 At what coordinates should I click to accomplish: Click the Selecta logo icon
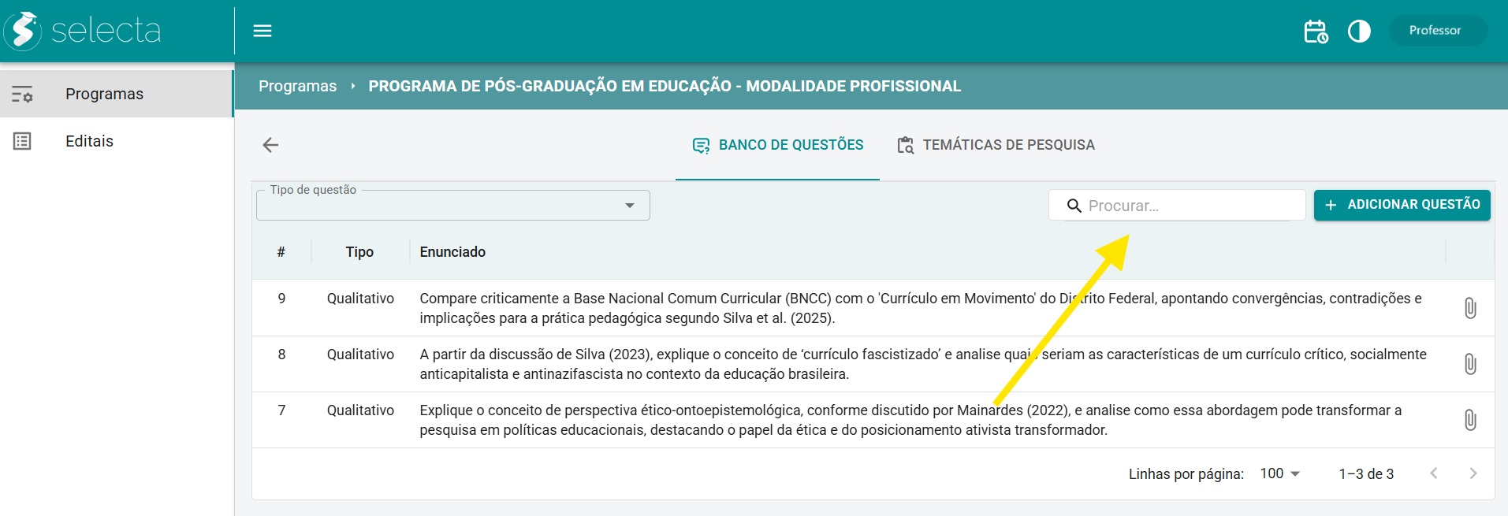[23, 31]
